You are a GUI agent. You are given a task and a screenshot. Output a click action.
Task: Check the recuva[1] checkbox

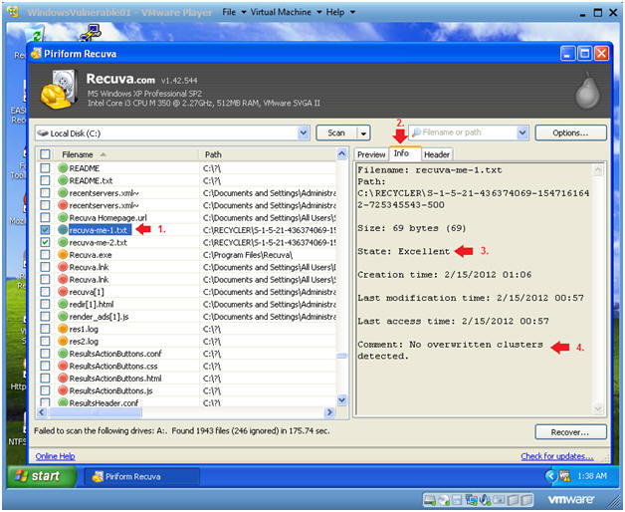coord(45,292)
